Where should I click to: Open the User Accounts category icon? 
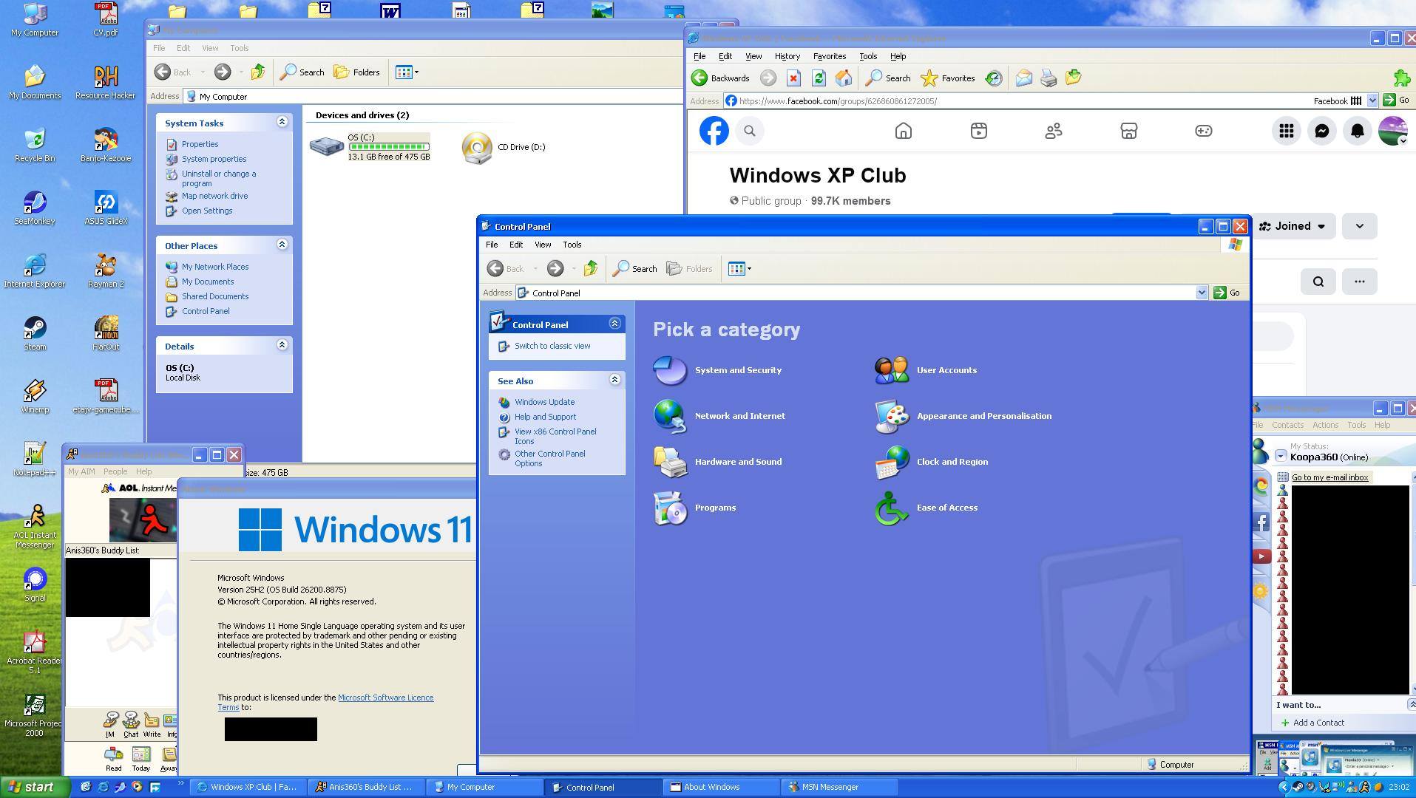[892, 370]
